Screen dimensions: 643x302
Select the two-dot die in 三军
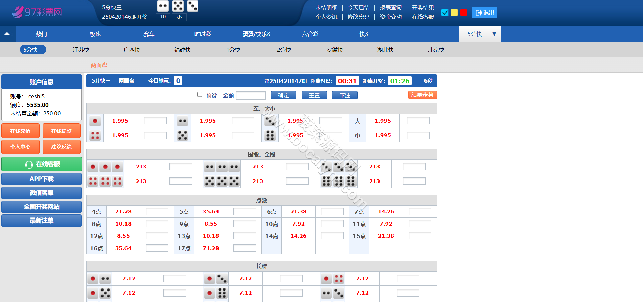click(x=183, y=121)
